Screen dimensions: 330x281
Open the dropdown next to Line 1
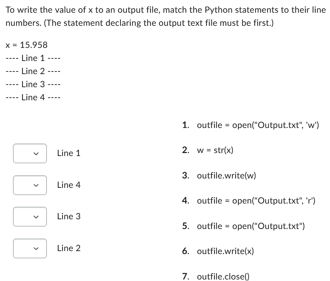pyautogui.click(x=30, y=153)
